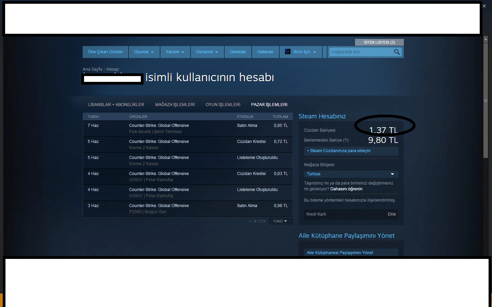This screenshot has width=492, height=307.
Task: Click the 1 - 6 / 273 pagination text
Action: pyautogui.click(x=257, y=221)
